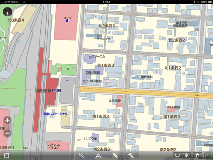Open settings via the wrench icon
The height and width of the screenshot is (160, 213).
click(131, 155)
